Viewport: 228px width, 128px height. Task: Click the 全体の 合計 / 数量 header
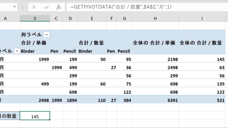201,43
